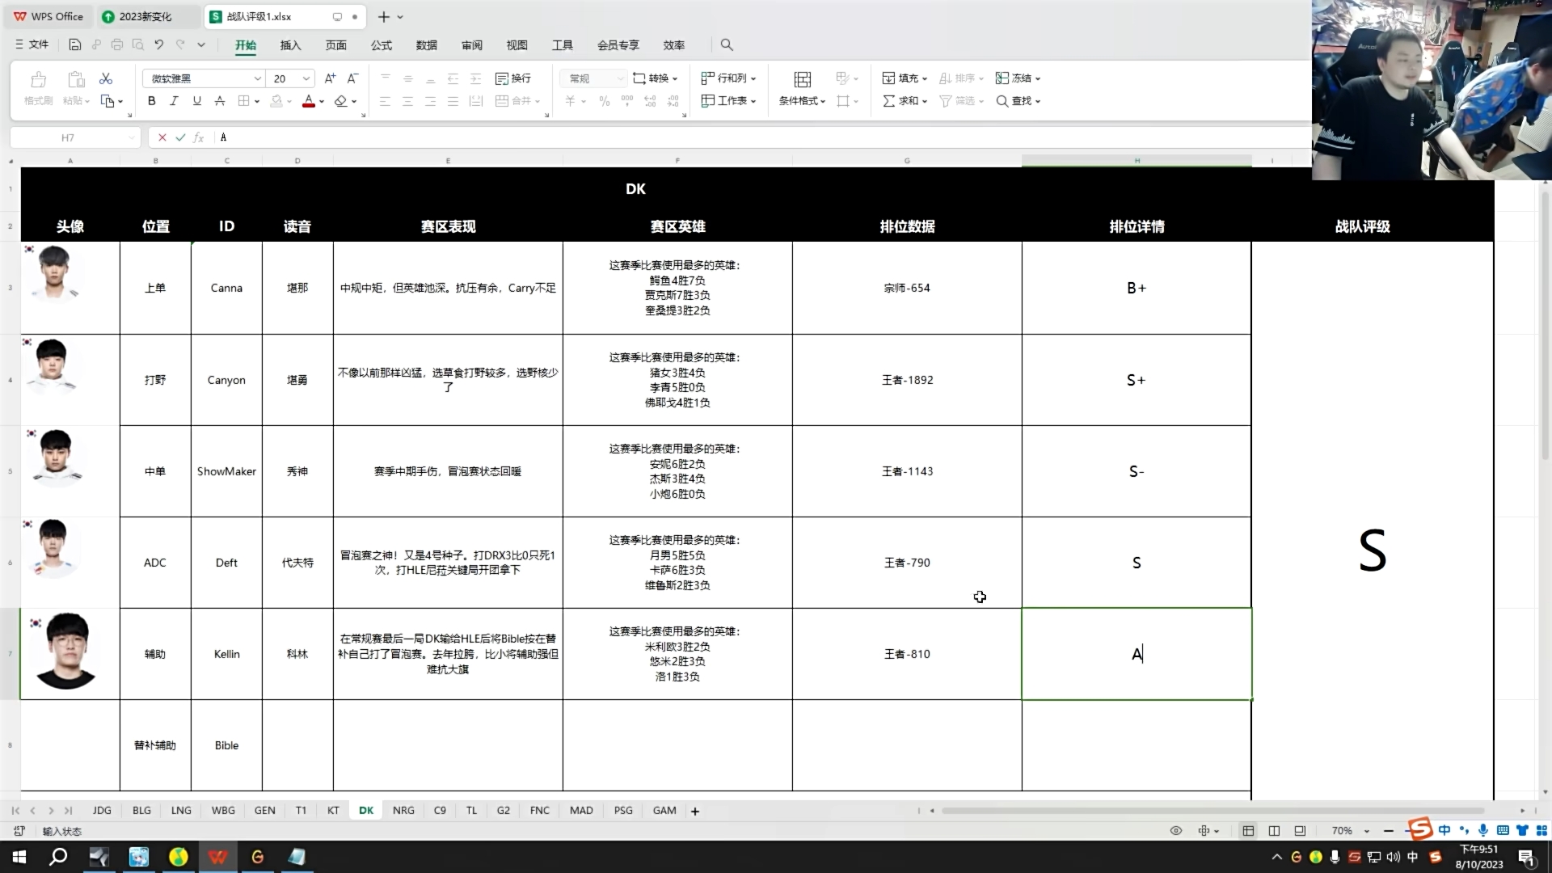Click the Decrease font size icon
The height and width of the screenshot is (873, 1552).
coord(352,78)
